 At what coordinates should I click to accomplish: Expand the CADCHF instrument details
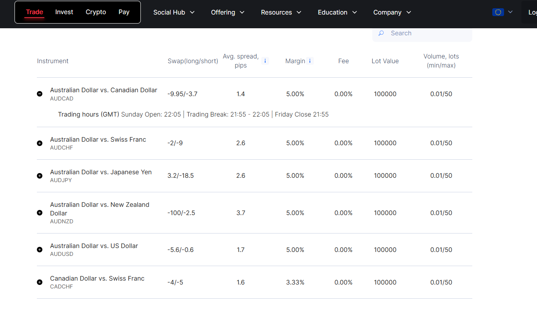[x=40, y=282]
